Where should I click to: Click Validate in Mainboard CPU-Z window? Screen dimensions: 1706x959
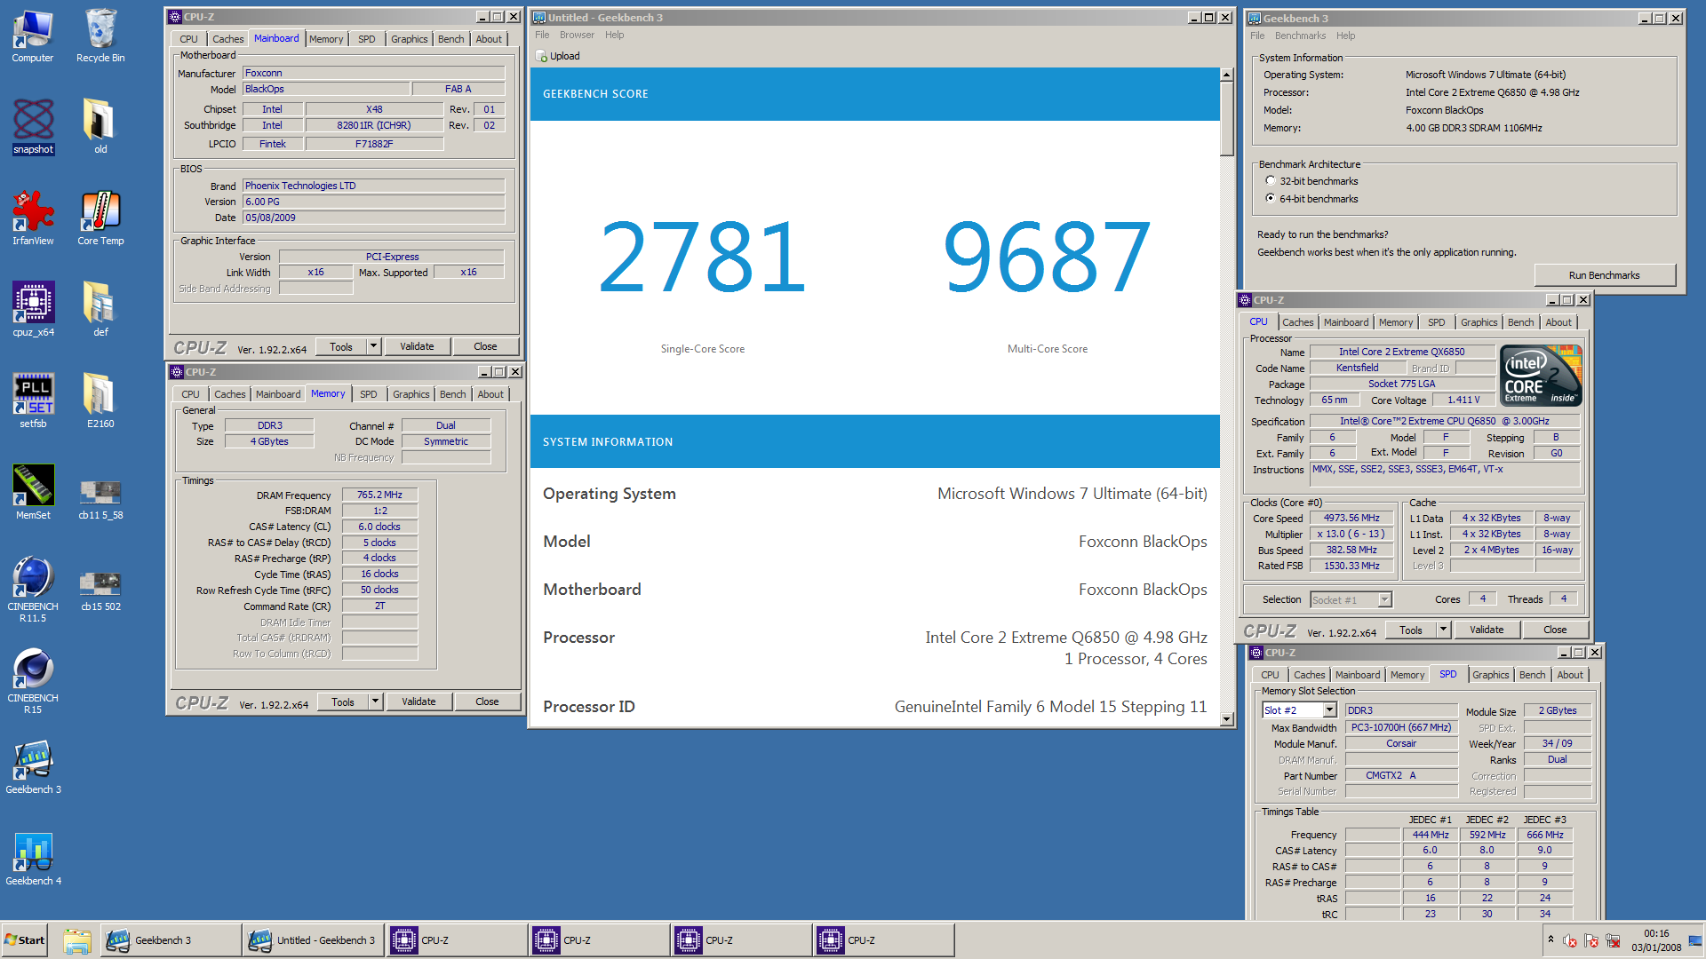[x=417, y=346]
